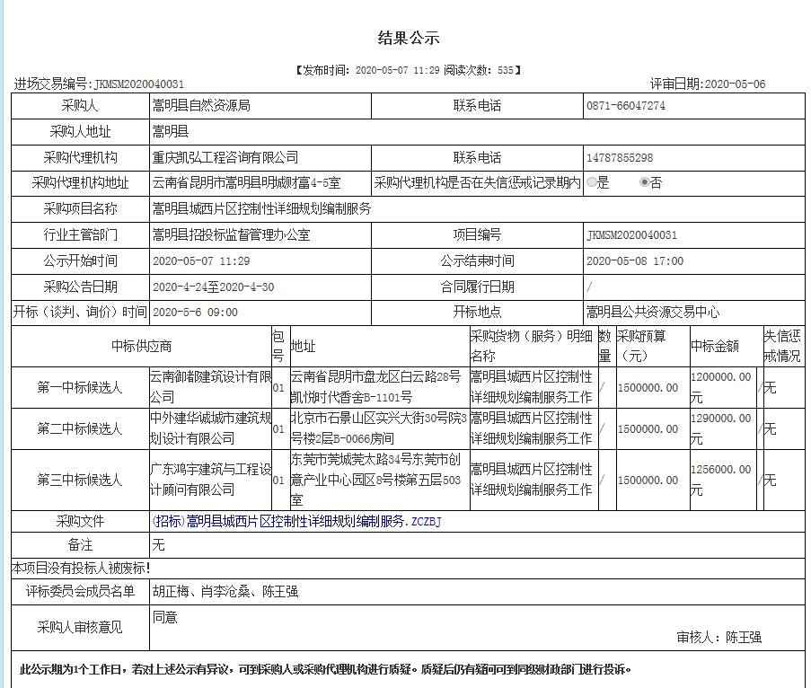Click the 采购预算(元) column header
Screen dimensions: 811x688
pos(641,347)
